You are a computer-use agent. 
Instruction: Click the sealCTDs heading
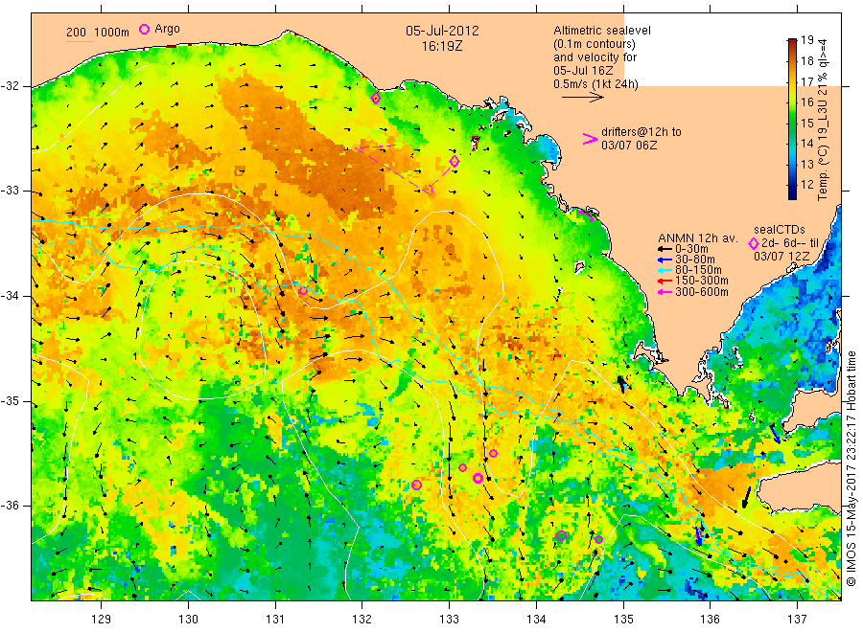[780, 230]
